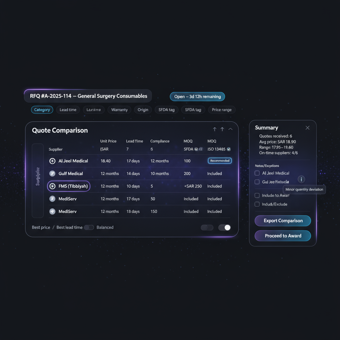Click the icon beside the 17-day MediServ row
340x340 pixels.
[52, 199]
